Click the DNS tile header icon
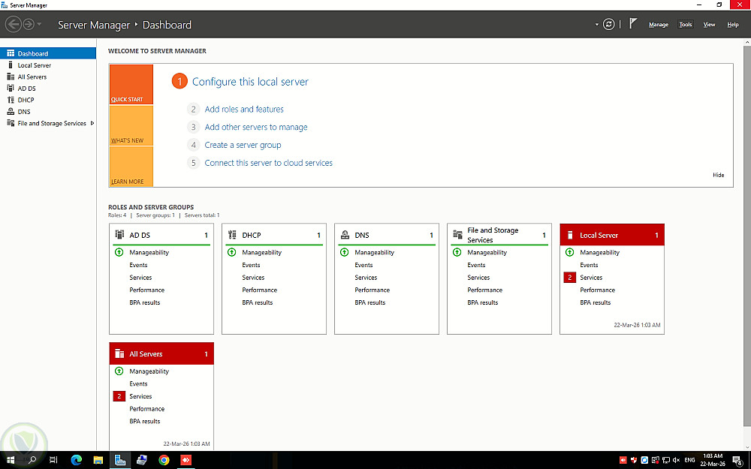Viewport: 751px width, 469px height. tap(345, 234)
